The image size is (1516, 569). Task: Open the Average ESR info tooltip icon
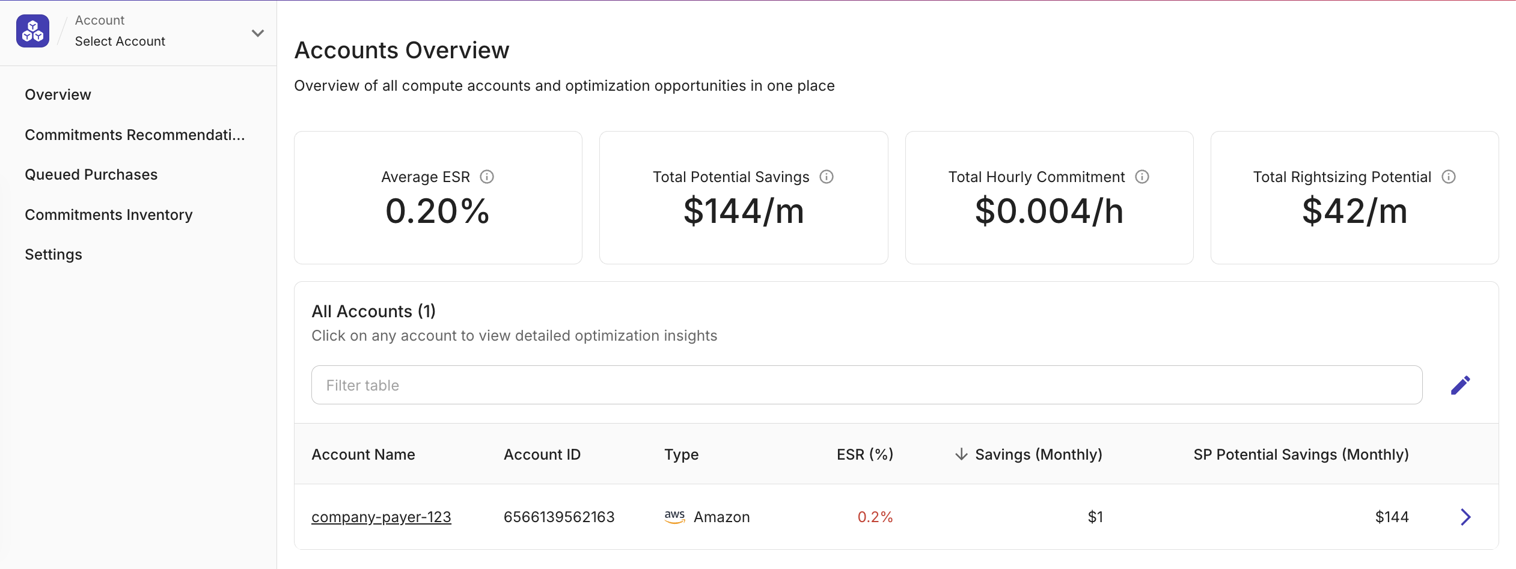click(488, 177)
